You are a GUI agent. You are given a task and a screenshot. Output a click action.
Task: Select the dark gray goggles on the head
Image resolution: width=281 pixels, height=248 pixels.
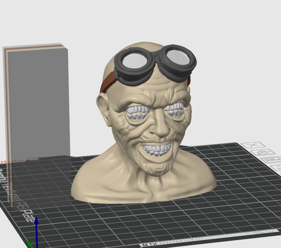(155, 65)
